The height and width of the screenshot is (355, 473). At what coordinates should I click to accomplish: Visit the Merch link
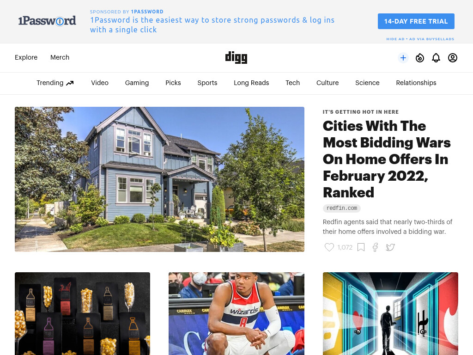coord(60,57)
